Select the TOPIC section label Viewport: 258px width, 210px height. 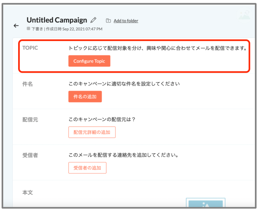click(30, 48)
